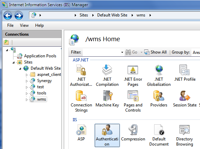
Task: Expand the tools tree node
Action: (x=27, y=93)
